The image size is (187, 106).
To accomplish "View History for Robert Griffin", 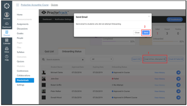I will (x=159, y=85).
